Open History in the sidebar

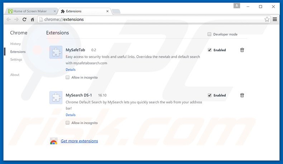(15, 44)
